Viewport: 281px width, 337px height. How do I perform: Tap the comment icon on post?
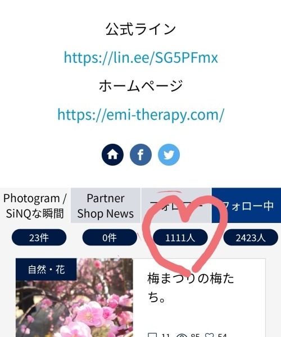pos(152,335)
